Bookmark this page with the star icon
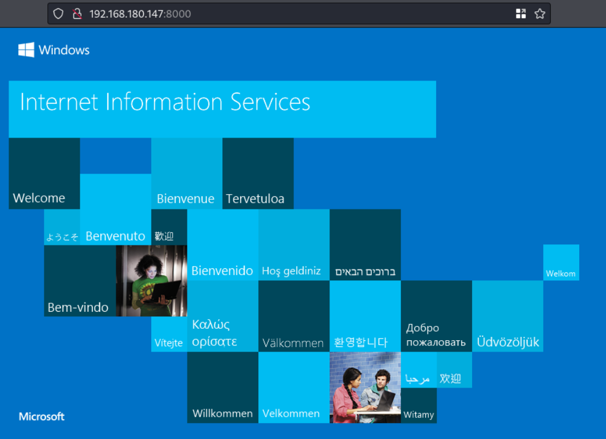 [x=539, y=14]
